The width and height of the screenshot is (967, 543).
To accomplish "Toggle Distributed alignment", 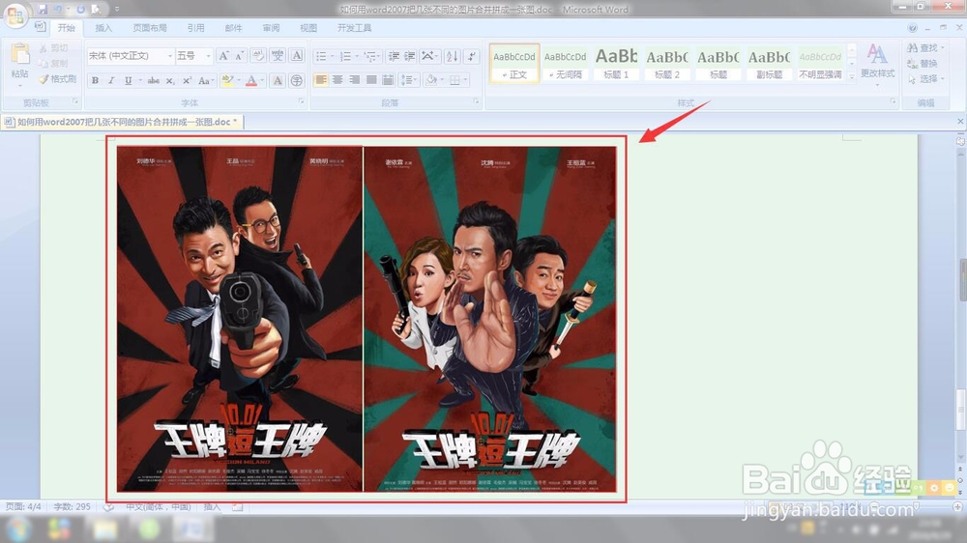I will (x=388, y=79).
